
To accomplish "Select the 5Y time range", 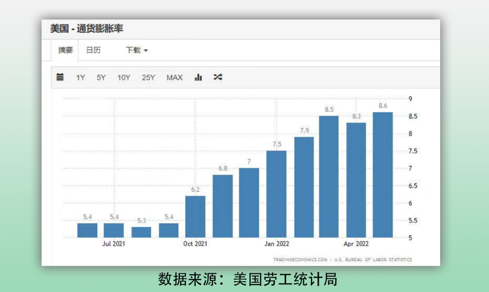I will coord(101,78).
